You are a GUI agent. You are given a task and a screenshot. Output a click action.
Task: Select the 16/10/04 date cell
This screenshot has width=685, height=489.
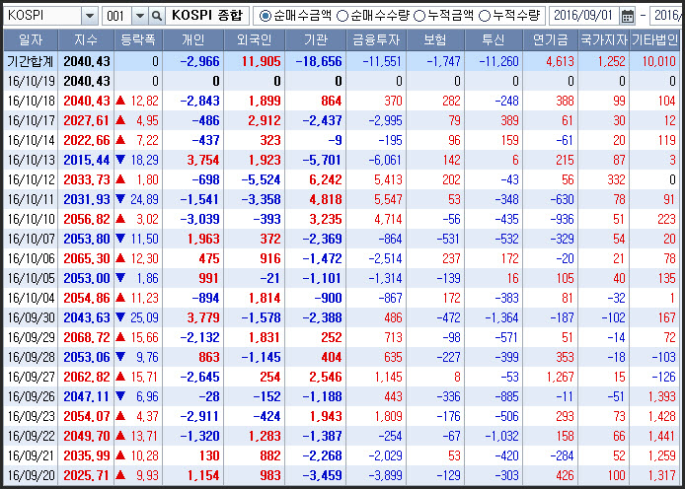point(31,298)
